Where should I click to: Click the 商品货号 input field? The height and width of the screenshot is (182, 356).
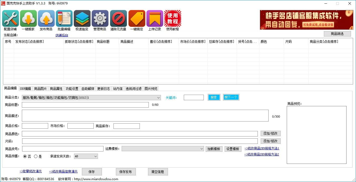tap(63, 149)
